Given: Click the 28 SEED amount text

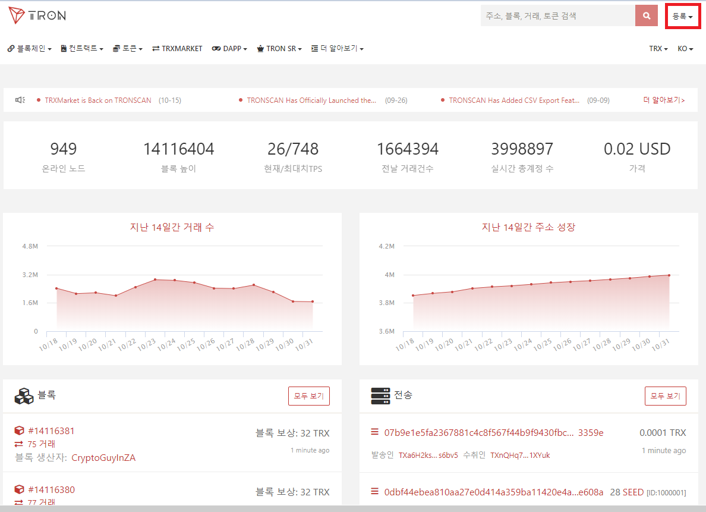Looking at the screenshot, I should pyautogui.click(x=627, y=492).
